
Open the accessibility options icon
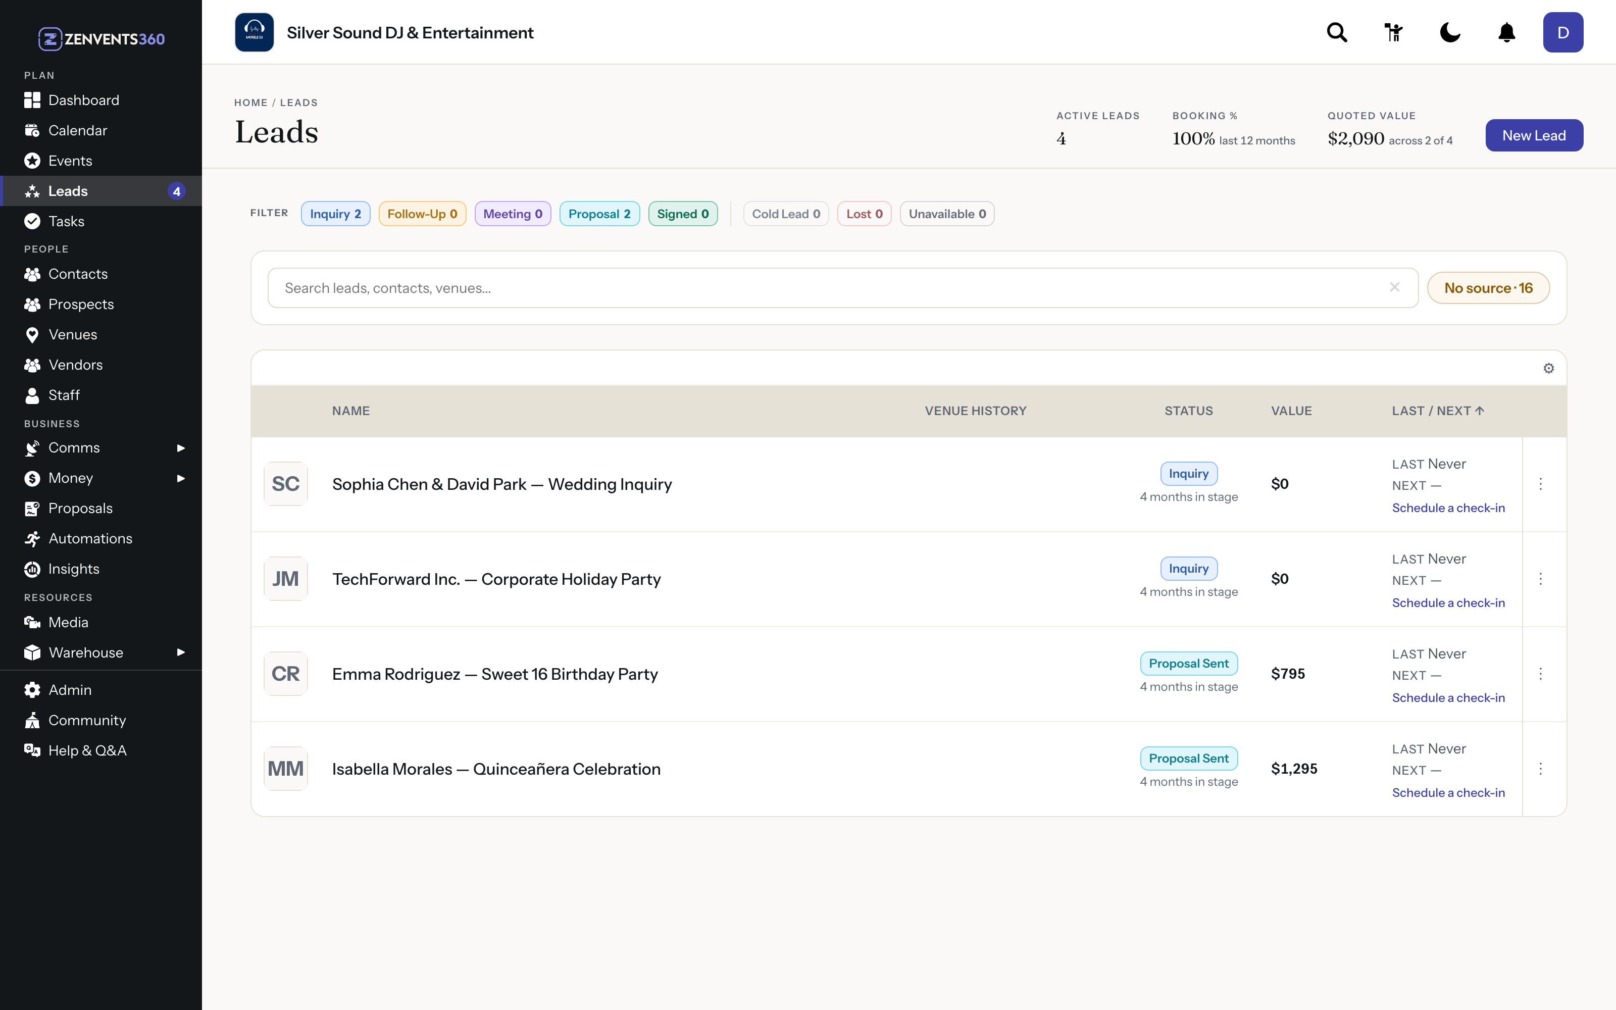[1393, 32]
